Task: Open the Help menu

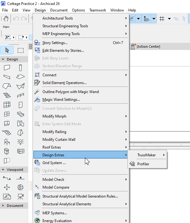Action: 132,10
